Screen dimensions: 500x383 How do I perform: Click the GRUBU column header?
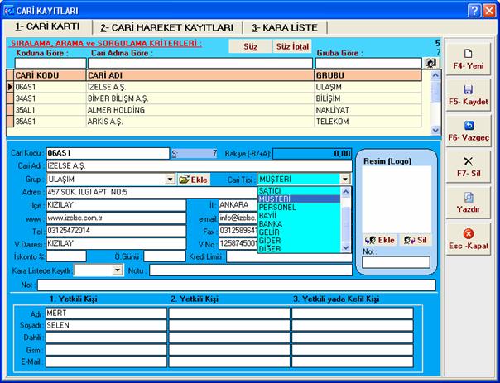coord(368,75)
